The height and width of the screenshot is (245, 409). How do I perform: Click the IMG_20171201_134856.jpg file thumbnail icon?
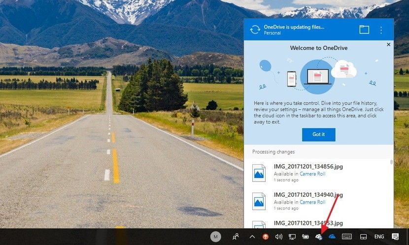click(259, 173)
